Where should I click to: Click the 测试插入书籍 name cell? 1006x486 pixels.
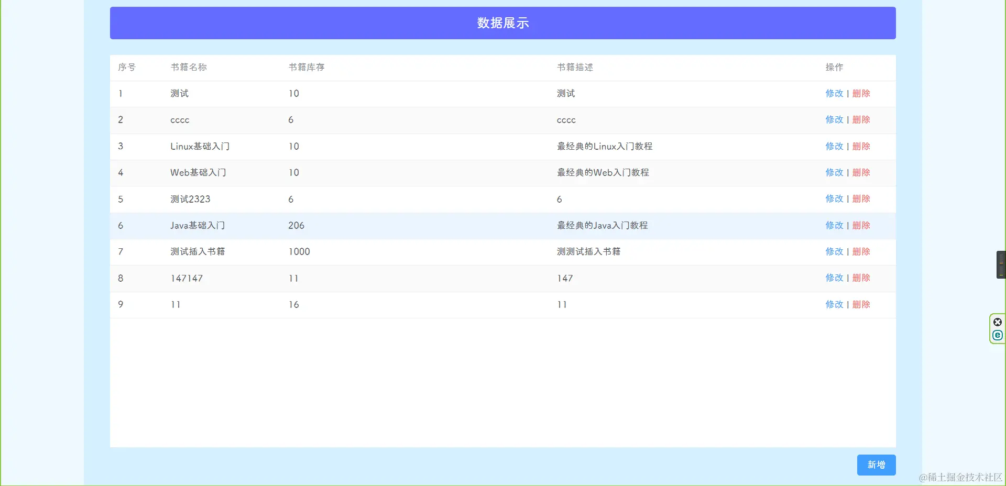pos(198,251)
